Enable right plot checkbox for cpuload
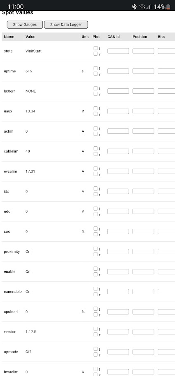 tap(95, 314)
